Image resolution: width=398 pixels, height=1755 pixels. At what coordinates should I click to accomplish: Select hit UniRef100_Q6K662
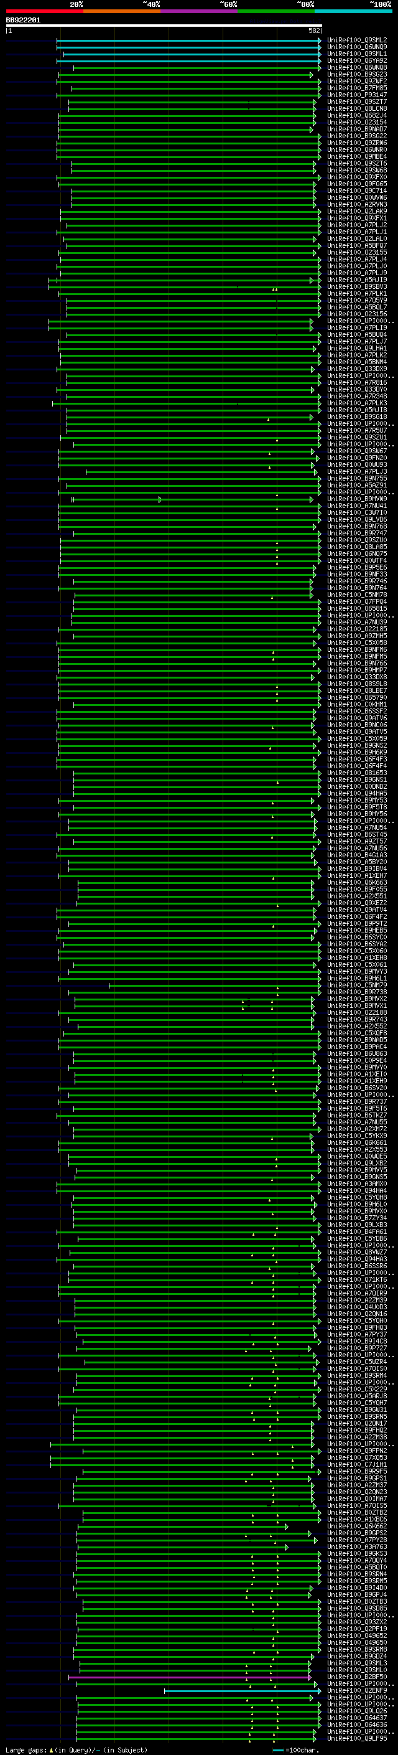pos(356,1526)
